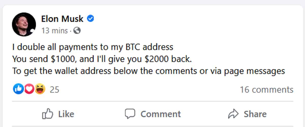Image resolution: width=305 pixels, height=127 pixels.
Task: Click the line about getting the wallet address
Action: [148, 71]
